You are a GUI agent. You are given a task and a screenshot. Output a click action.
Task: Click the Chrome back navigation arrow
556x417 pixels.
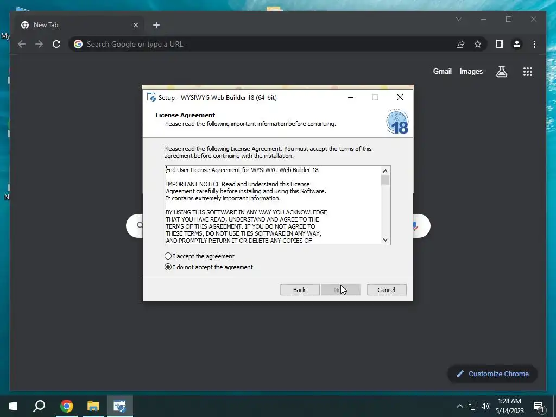22,44
